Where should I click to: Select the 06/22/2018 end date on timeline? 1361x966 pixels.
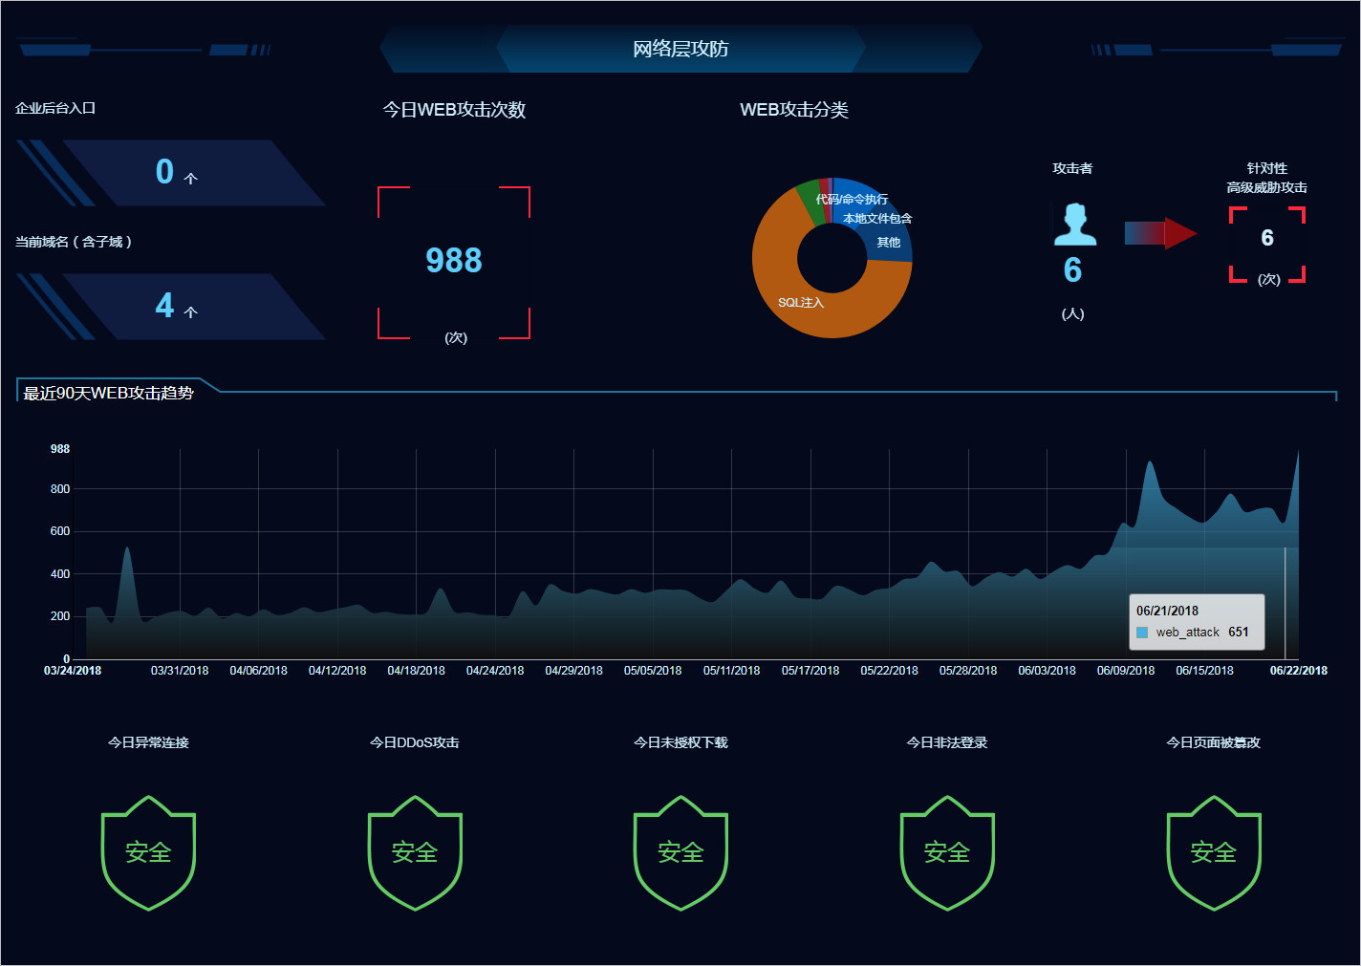tap(1299, 671)
